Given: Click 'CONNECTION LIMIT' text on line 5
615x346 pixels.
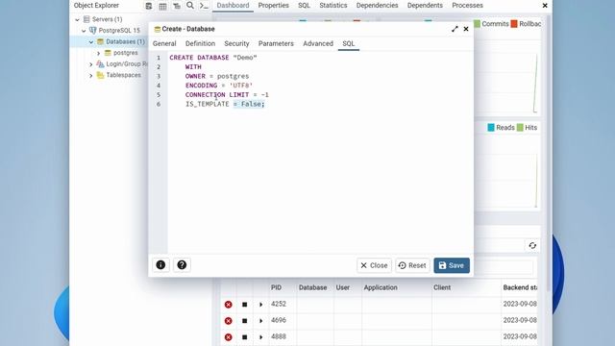Looking at the screenshot, I should tap(217, 95).
